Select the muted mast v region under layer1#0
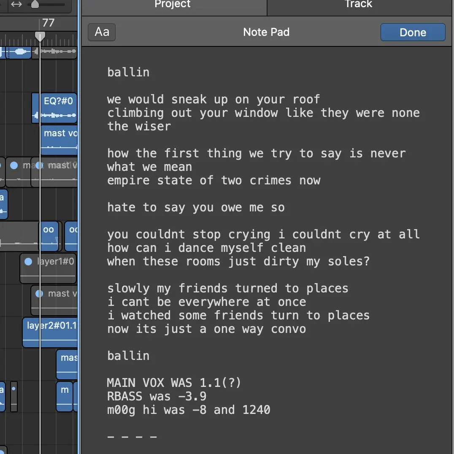Image resolution: width=454 pixels, height=454 pixels. click(54, 300)
